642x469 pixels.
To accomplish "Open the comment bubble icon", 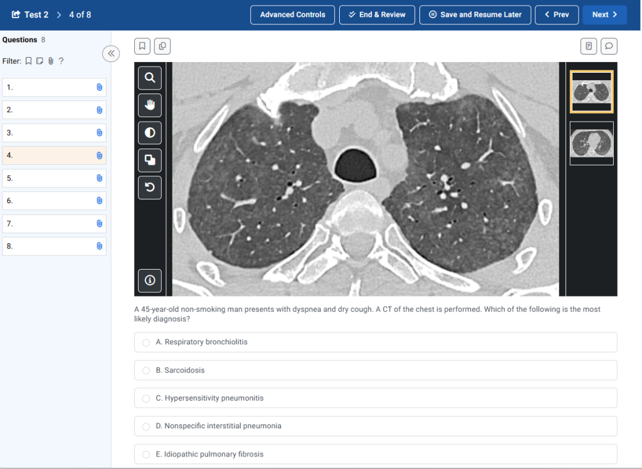I will coord(609,46).
